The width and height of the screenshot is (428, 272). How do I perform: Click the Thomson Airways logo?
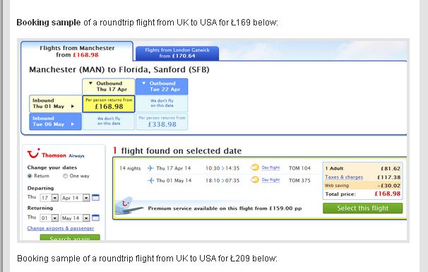(x=56, y=154)
